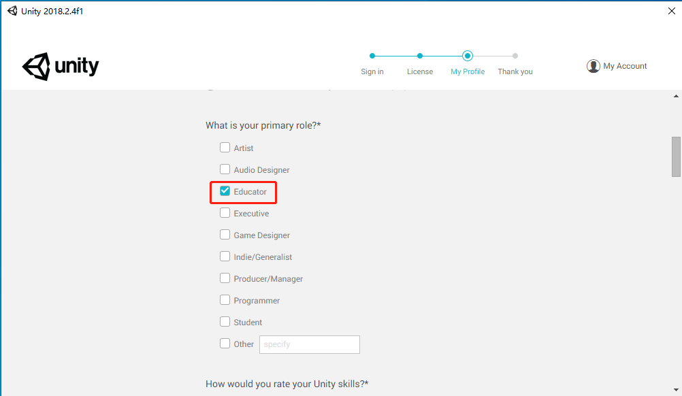The width and height of the screenshot is (682, 396).
Task: Check the Artist role checkbox
Action: pos(225,148)
